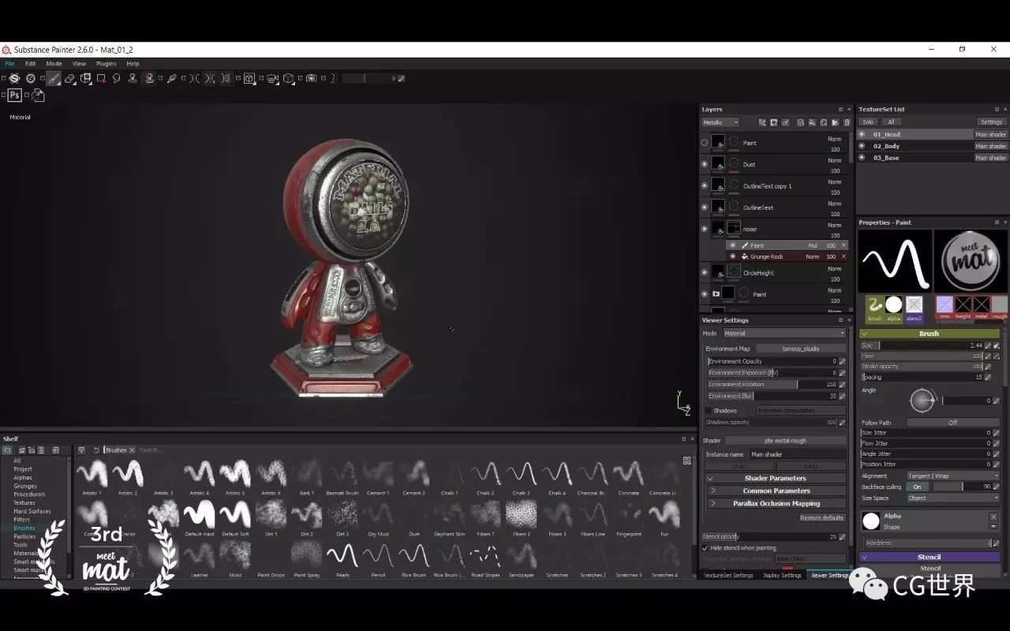The image size is (1010, 631).
Task: Open the camera render Iray icon
Action: (x=312, y=78)
